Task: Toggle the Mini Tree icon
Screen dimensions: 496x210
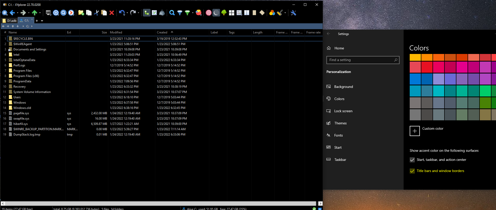Action: pyautogui.click(x=147, y=13)
